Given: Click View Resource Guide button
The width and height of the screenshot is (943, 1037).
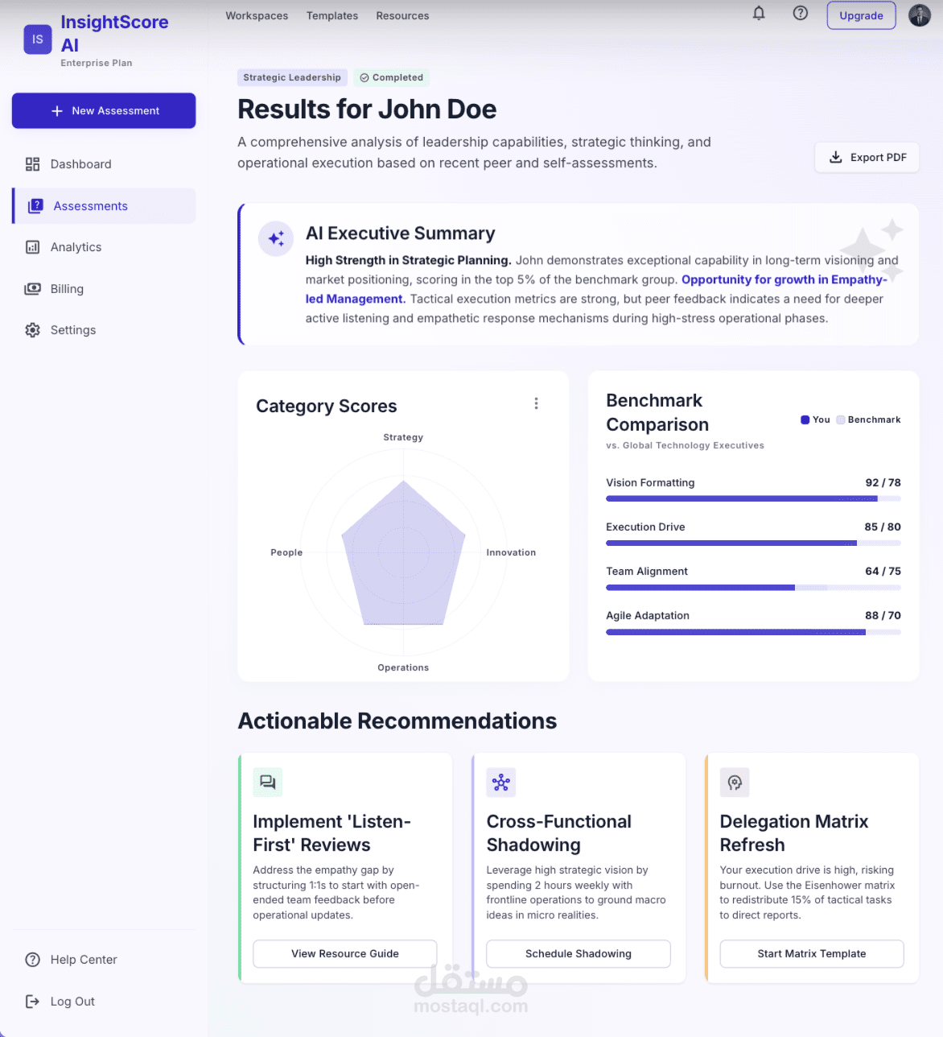Looking at the screenshot, I should tap(345, 953).
